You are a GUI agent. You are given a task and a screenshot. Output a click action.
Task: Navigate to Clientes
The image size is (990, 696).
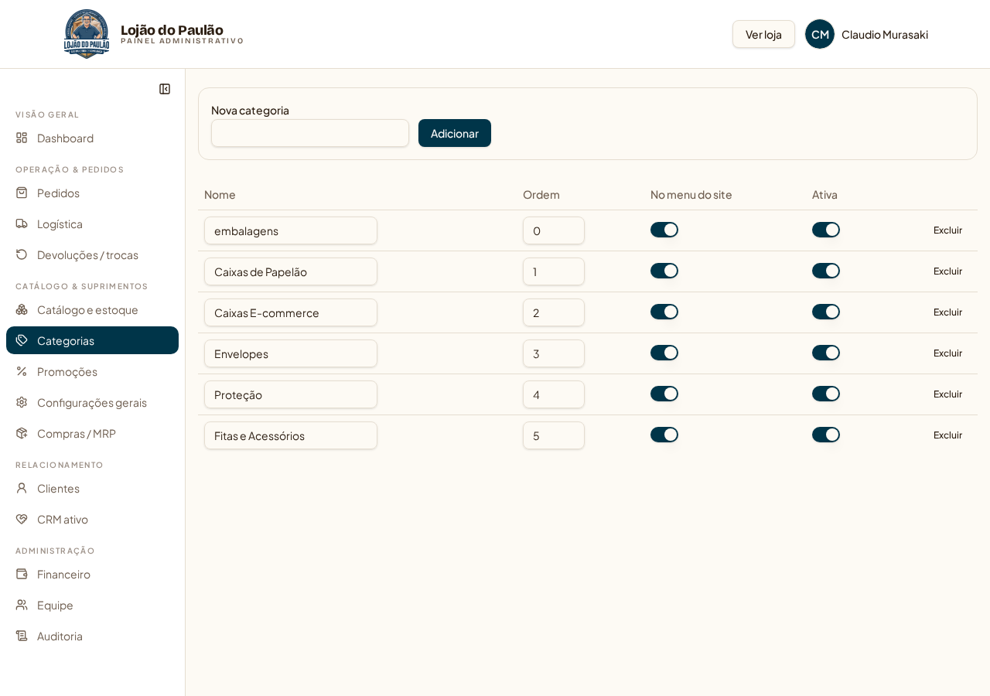92,488
